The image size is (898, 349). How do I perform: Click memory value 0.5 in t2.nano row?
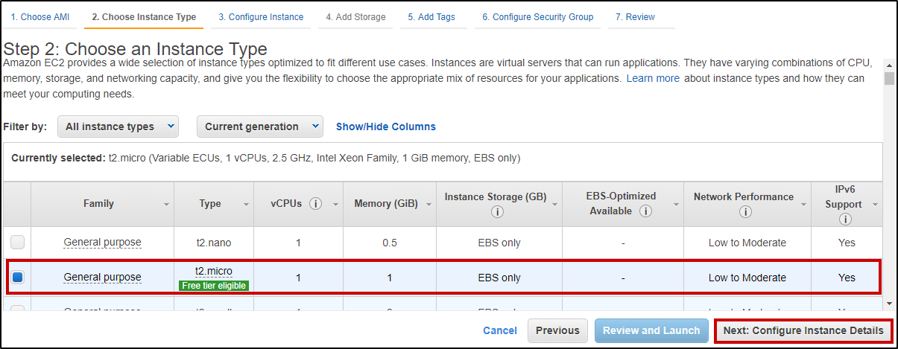pos(390,243)
